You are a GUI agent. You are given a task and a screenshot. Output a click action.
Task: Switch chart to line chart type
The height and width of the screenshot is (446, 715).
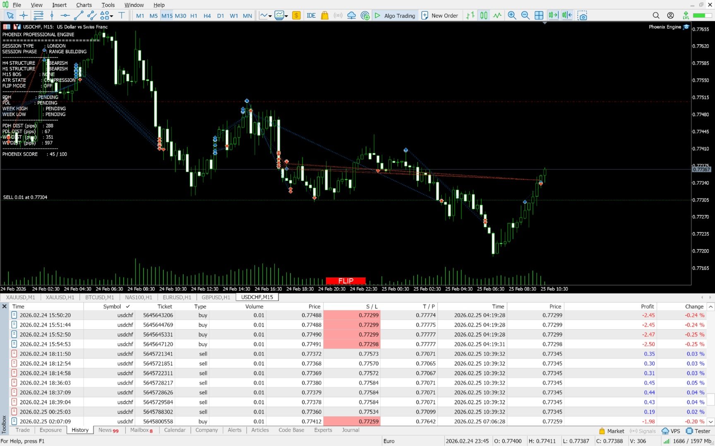[x=497, y=16]
